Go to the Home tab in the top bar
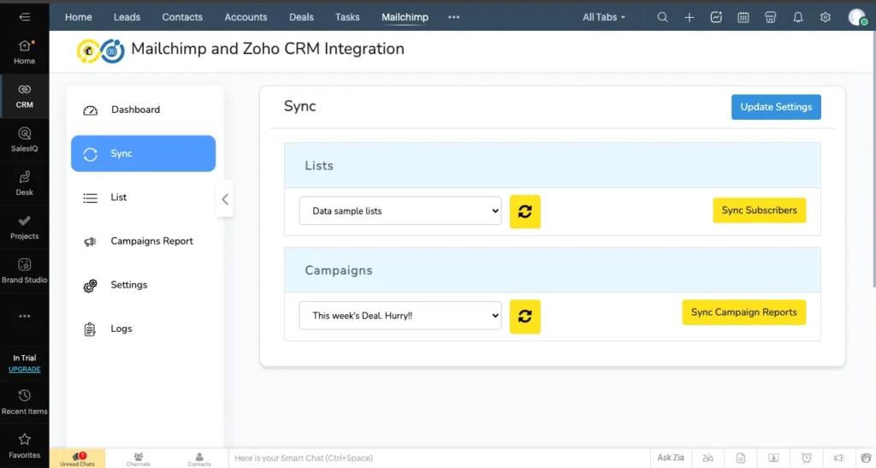This screenshot has width=876, height=468. [x=78, y=17]
